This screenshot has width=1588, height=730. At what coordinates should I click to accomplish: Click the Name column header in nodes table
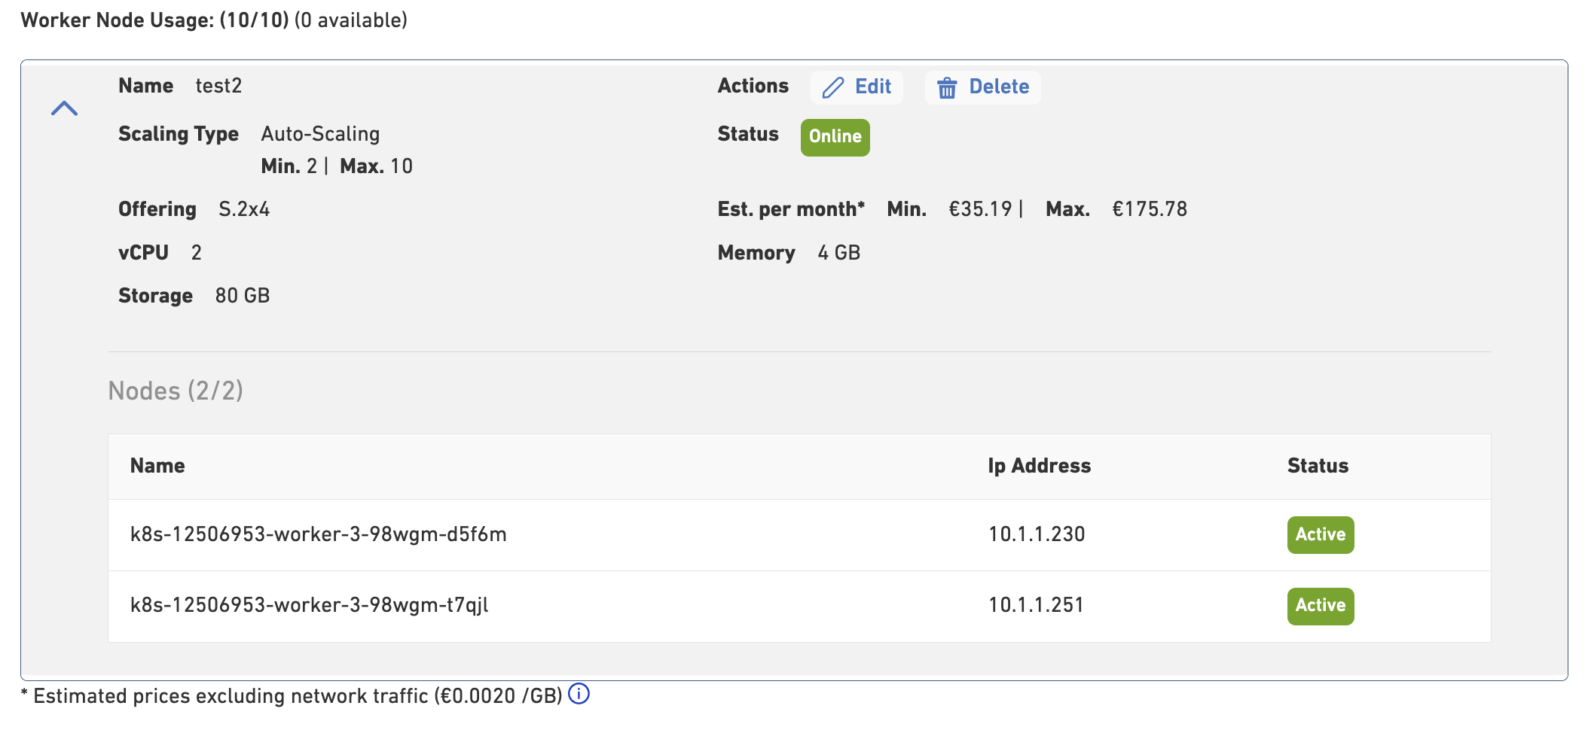click(157, 466)
